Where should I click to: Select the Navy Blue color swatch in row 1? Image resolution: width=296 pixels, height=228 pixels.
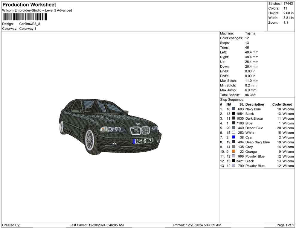(x=233, y=109)
